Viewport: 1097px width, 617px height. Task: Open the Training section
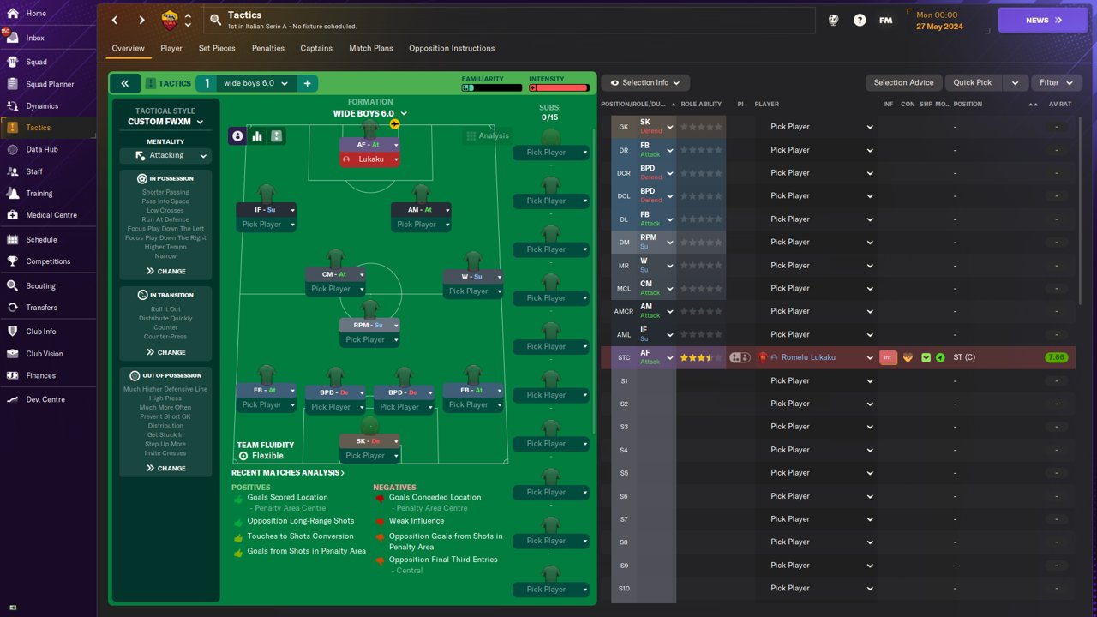point(39,194)
